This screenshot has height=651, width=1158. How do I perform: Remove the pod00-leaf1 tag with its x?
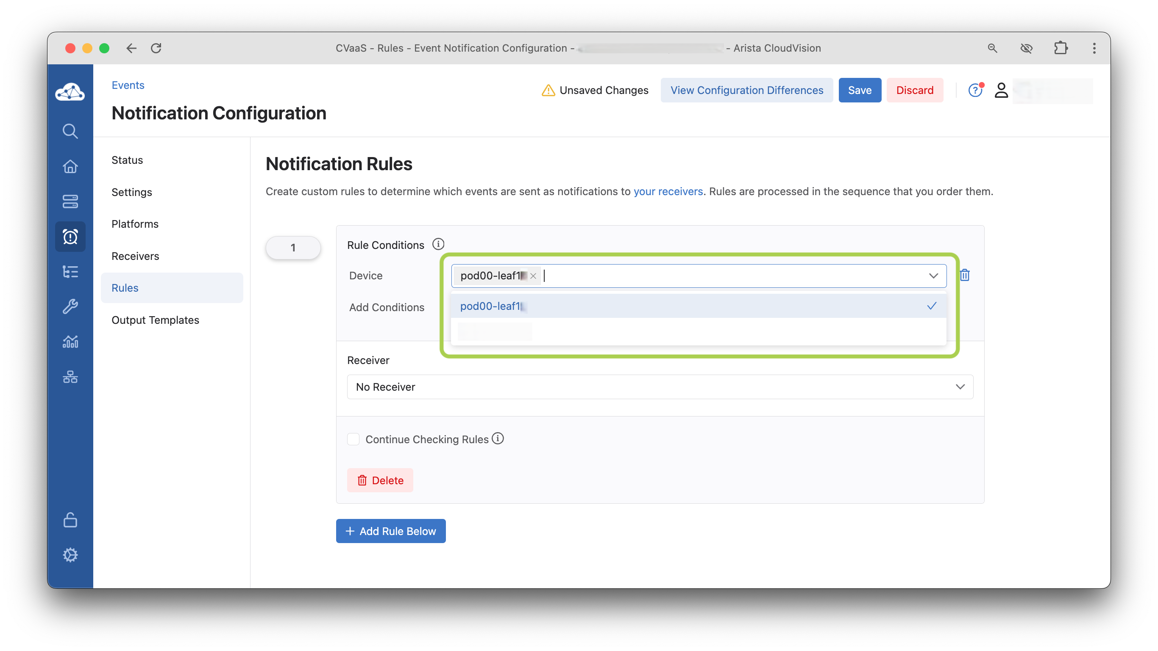[x=533, y=276]
